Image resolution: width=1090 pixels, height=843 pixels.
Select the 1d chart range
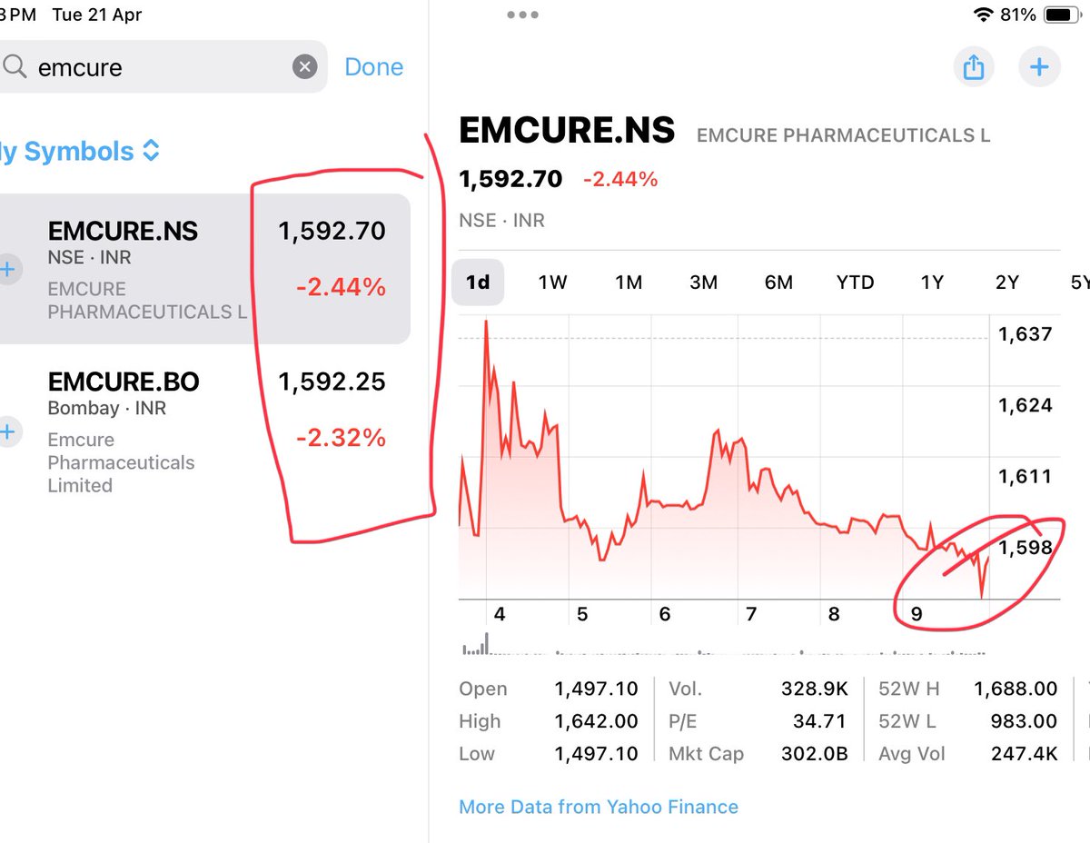coord(478,283)
